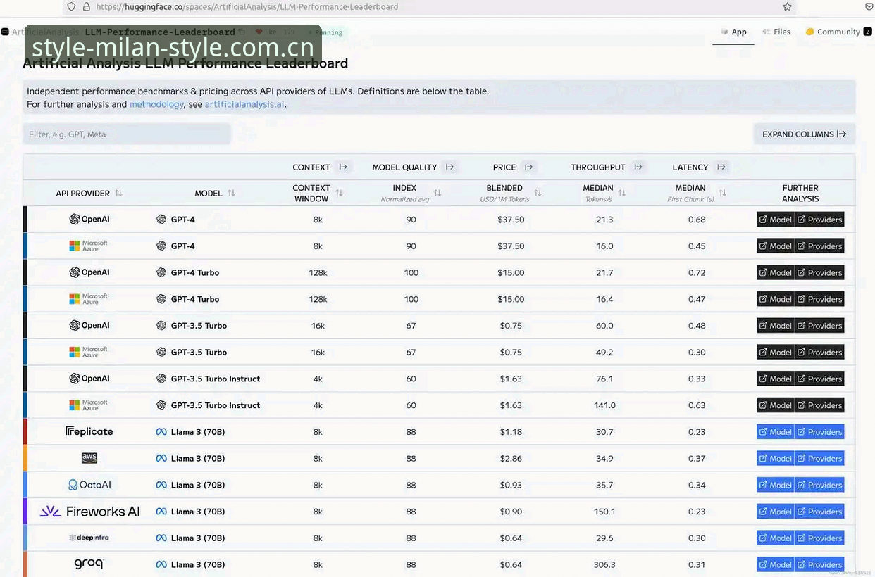Expand the Price column group

528,167
